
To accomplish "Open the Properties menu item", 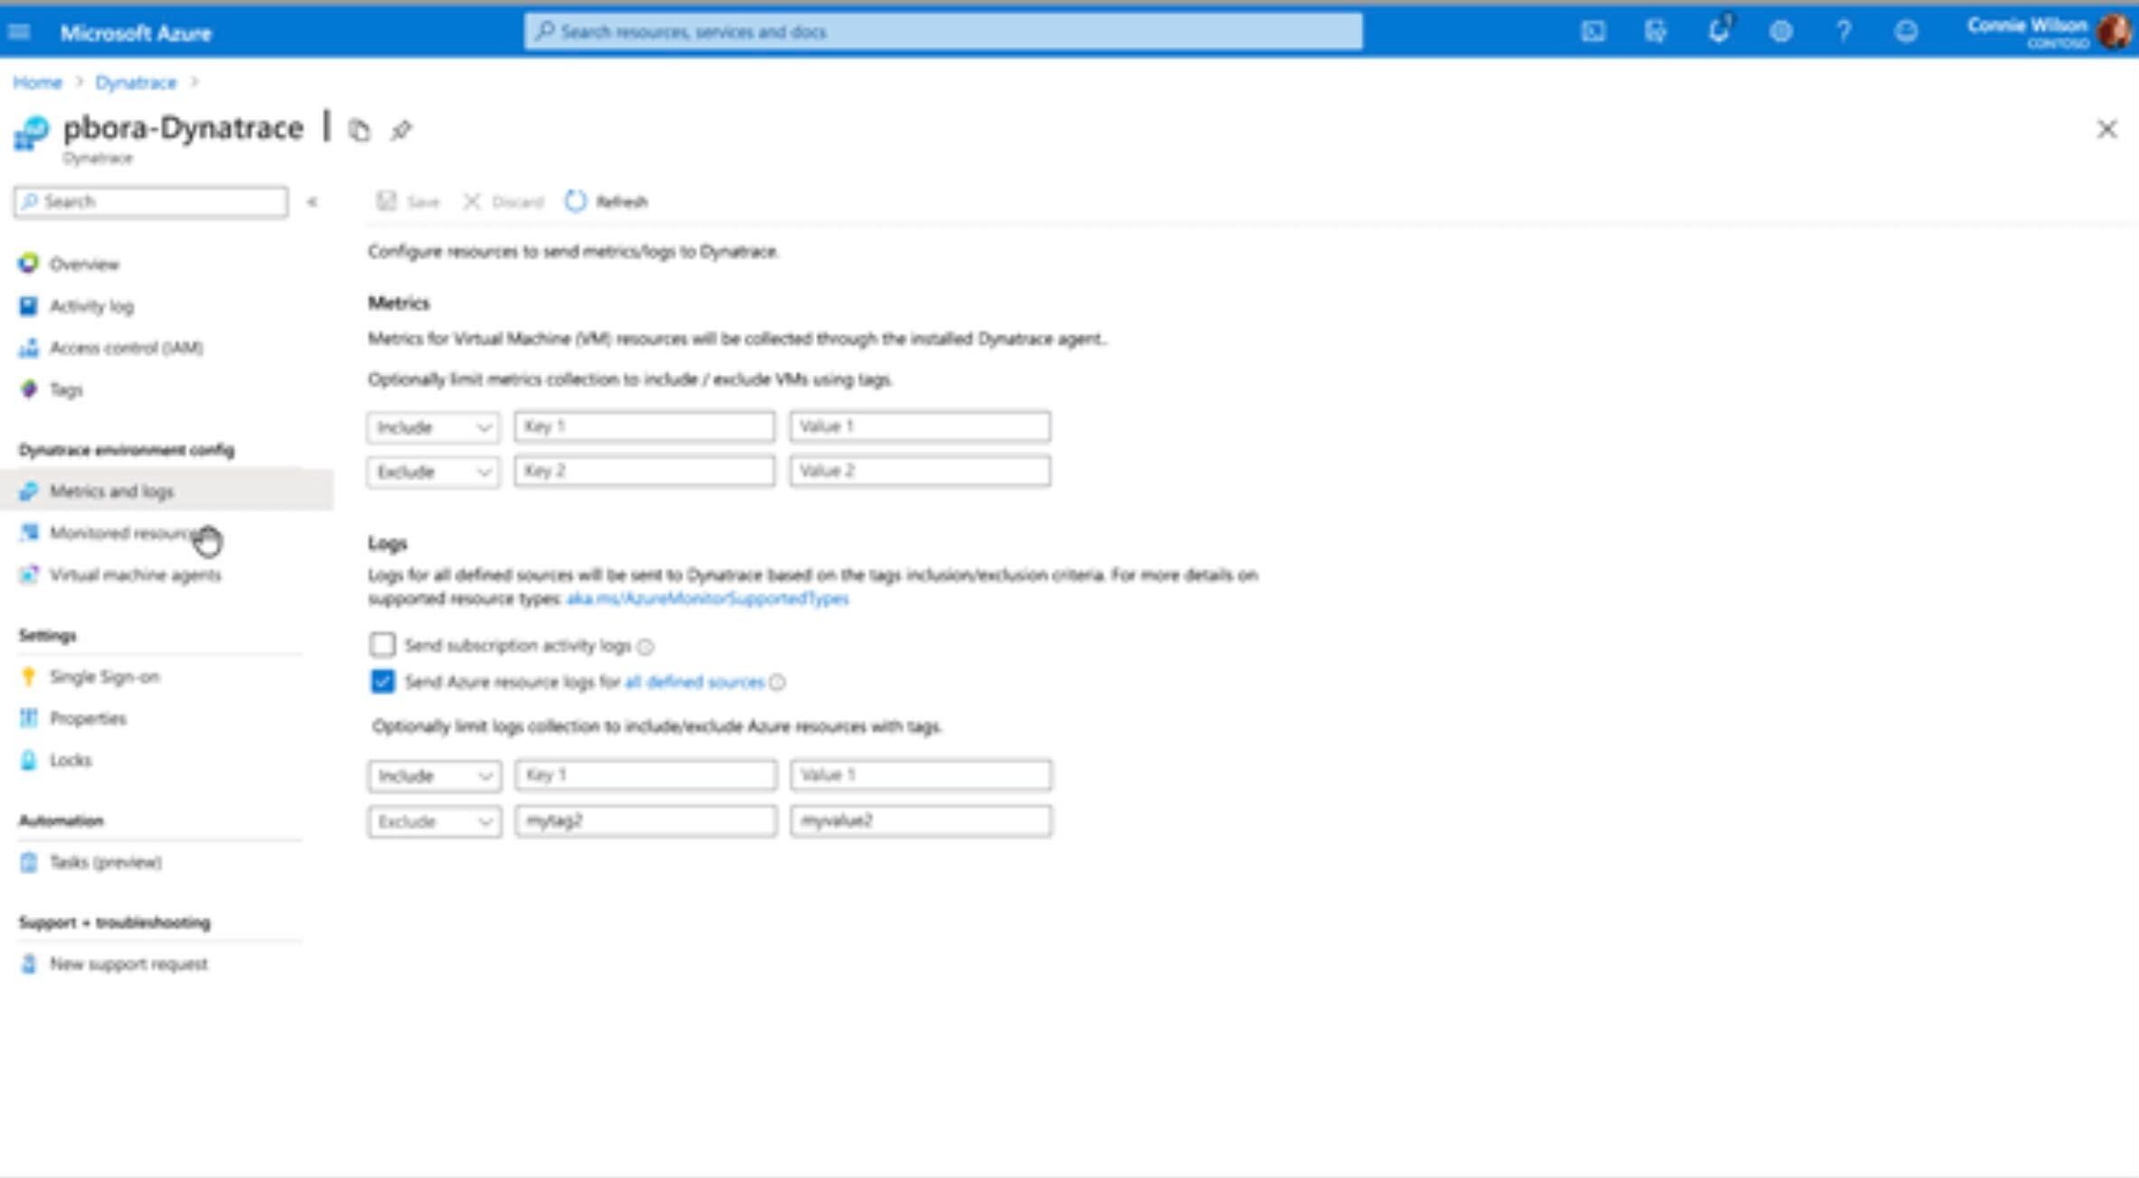I will coord(88,718).
